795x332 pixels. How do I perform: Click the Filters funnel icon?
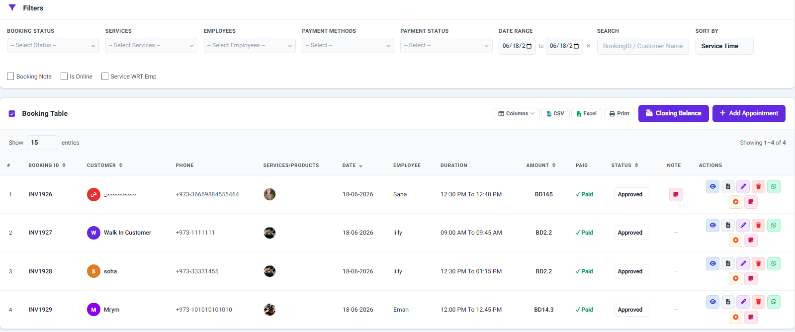tap(12, 7)
